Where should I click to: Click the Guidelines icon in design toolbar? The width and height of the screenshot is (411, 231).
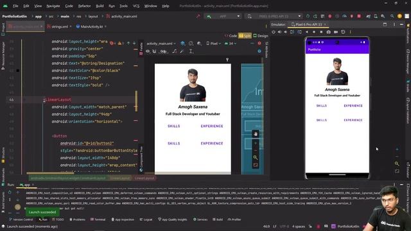pos(191,51)
